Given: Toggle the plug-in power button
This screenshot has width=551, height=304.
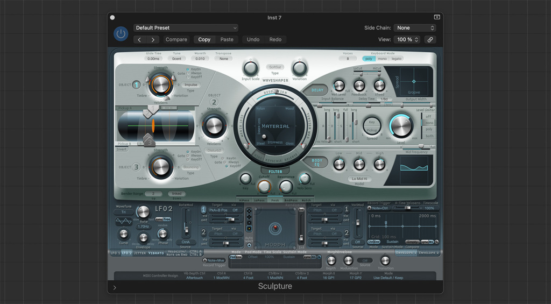Looking at the screenshot, I should click(x=121, y=34).
